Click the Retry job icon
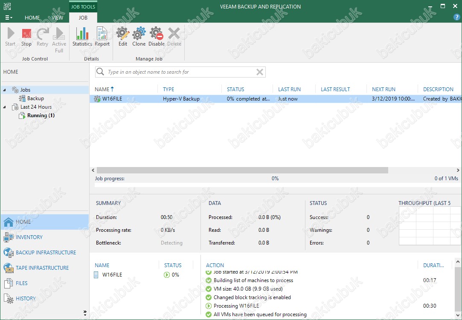Viewport: 462px width, 320px height. click(x=42, y=37)
